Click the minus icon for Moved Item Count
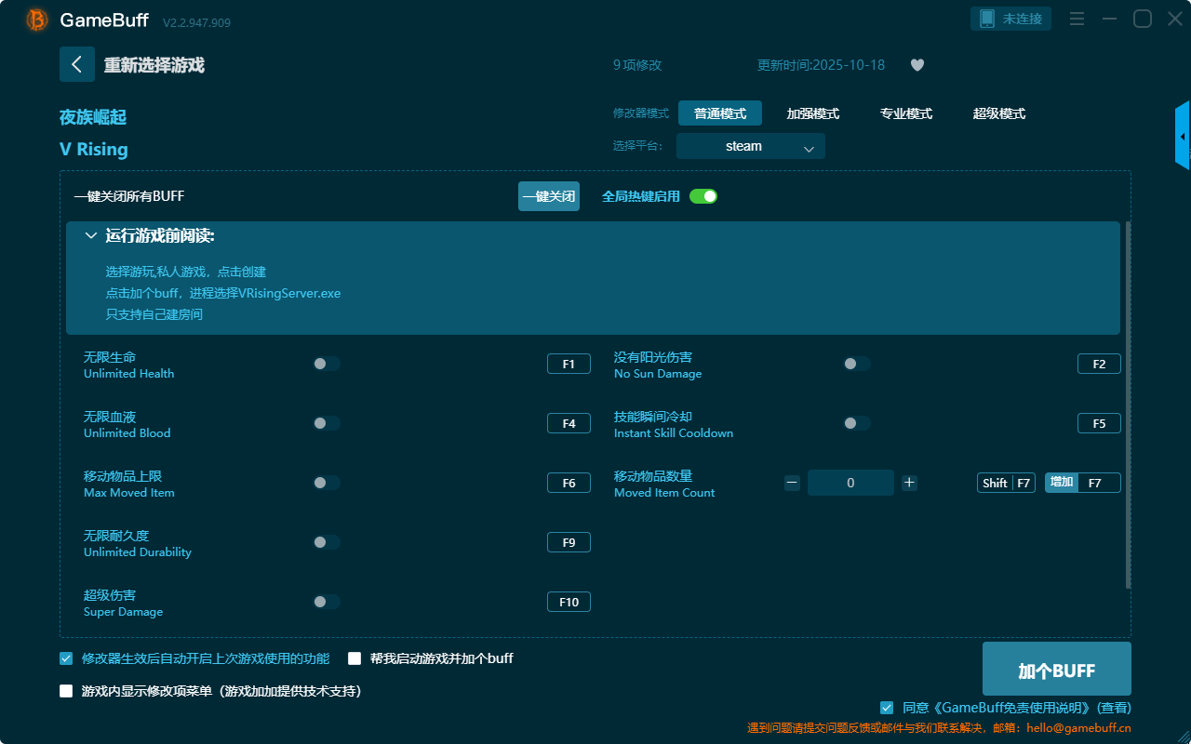 [x=792, y=483]
